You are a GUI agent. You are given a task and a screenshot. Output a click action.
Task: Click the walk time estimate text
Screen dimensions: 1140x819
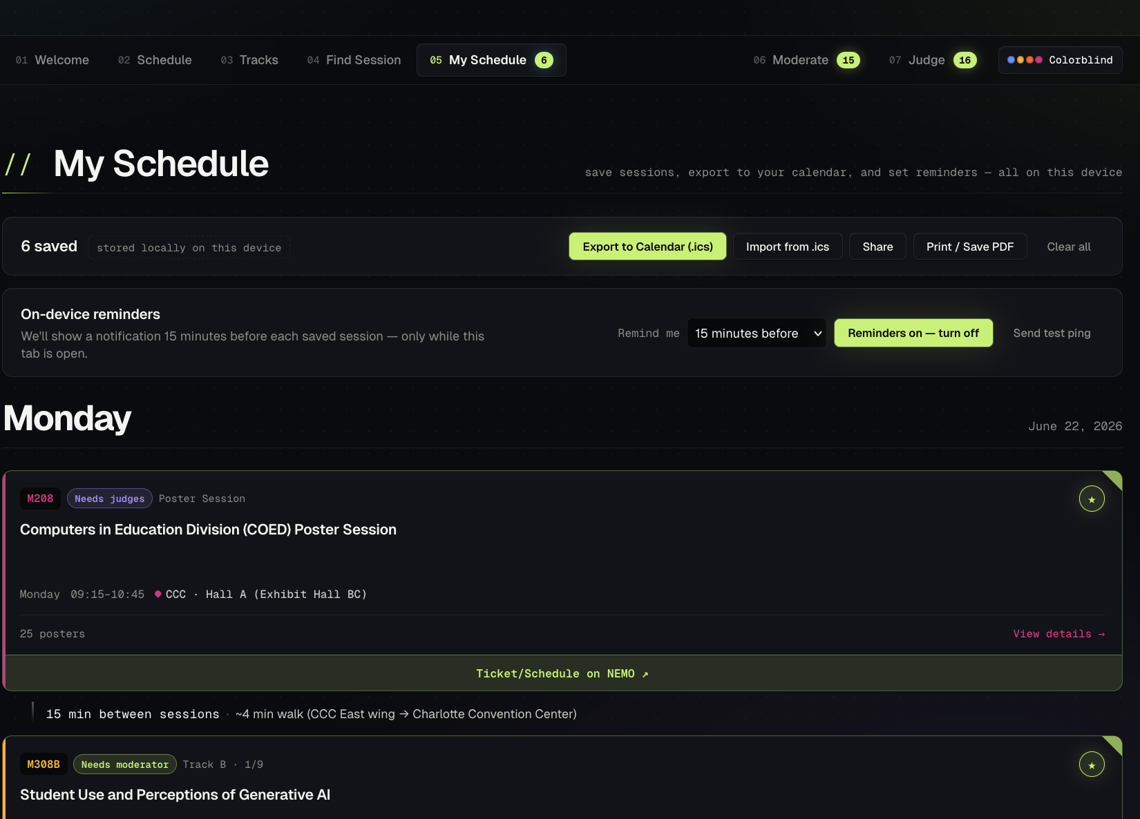coord(406,714)
